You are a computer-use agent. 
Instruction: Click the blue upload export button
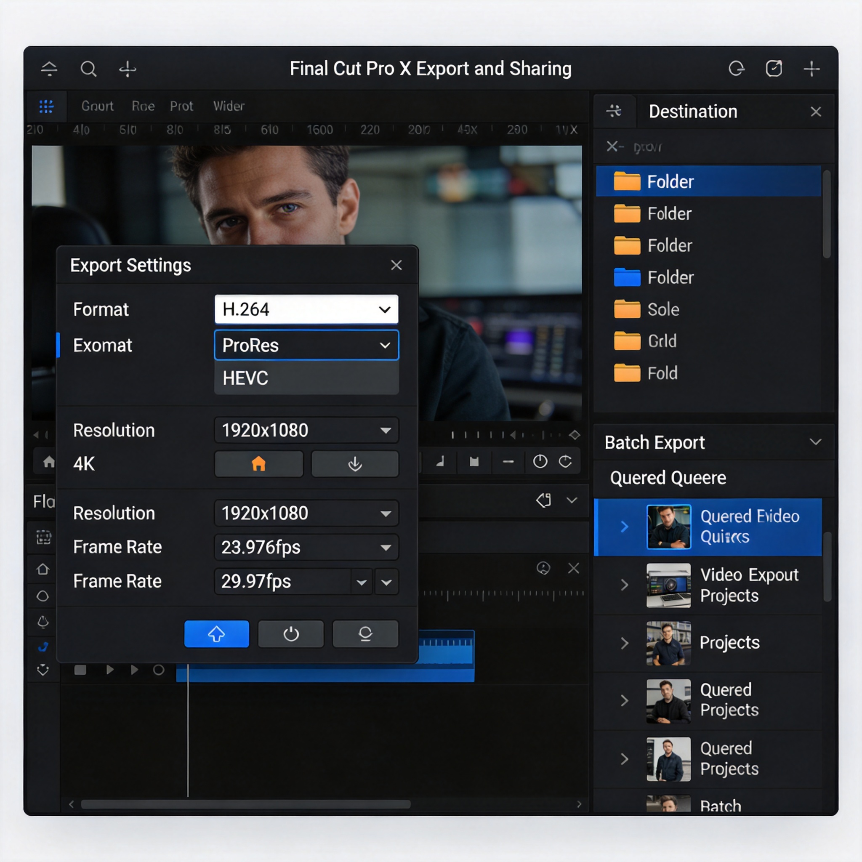216,633
